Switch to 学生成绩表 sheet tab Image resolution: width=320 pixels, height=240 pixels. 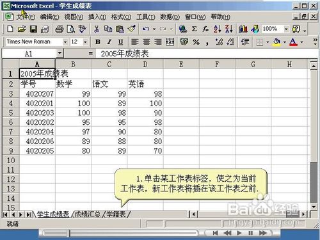pos(53,214)
